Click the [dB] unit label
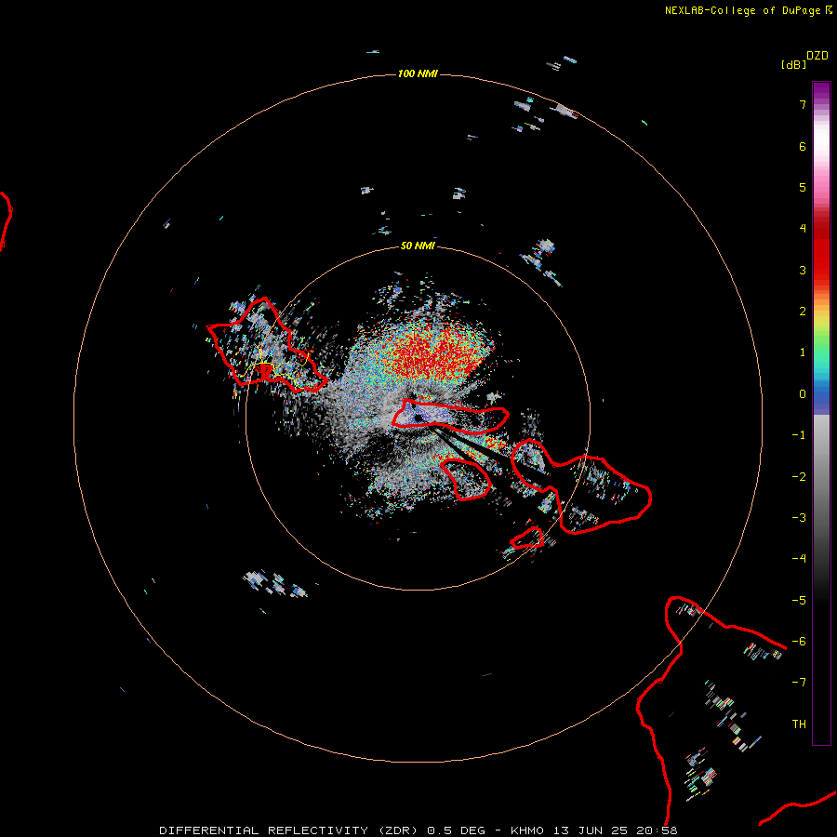Image resolution: width=837 pixels, height=837 pixels. pos(793,64)
